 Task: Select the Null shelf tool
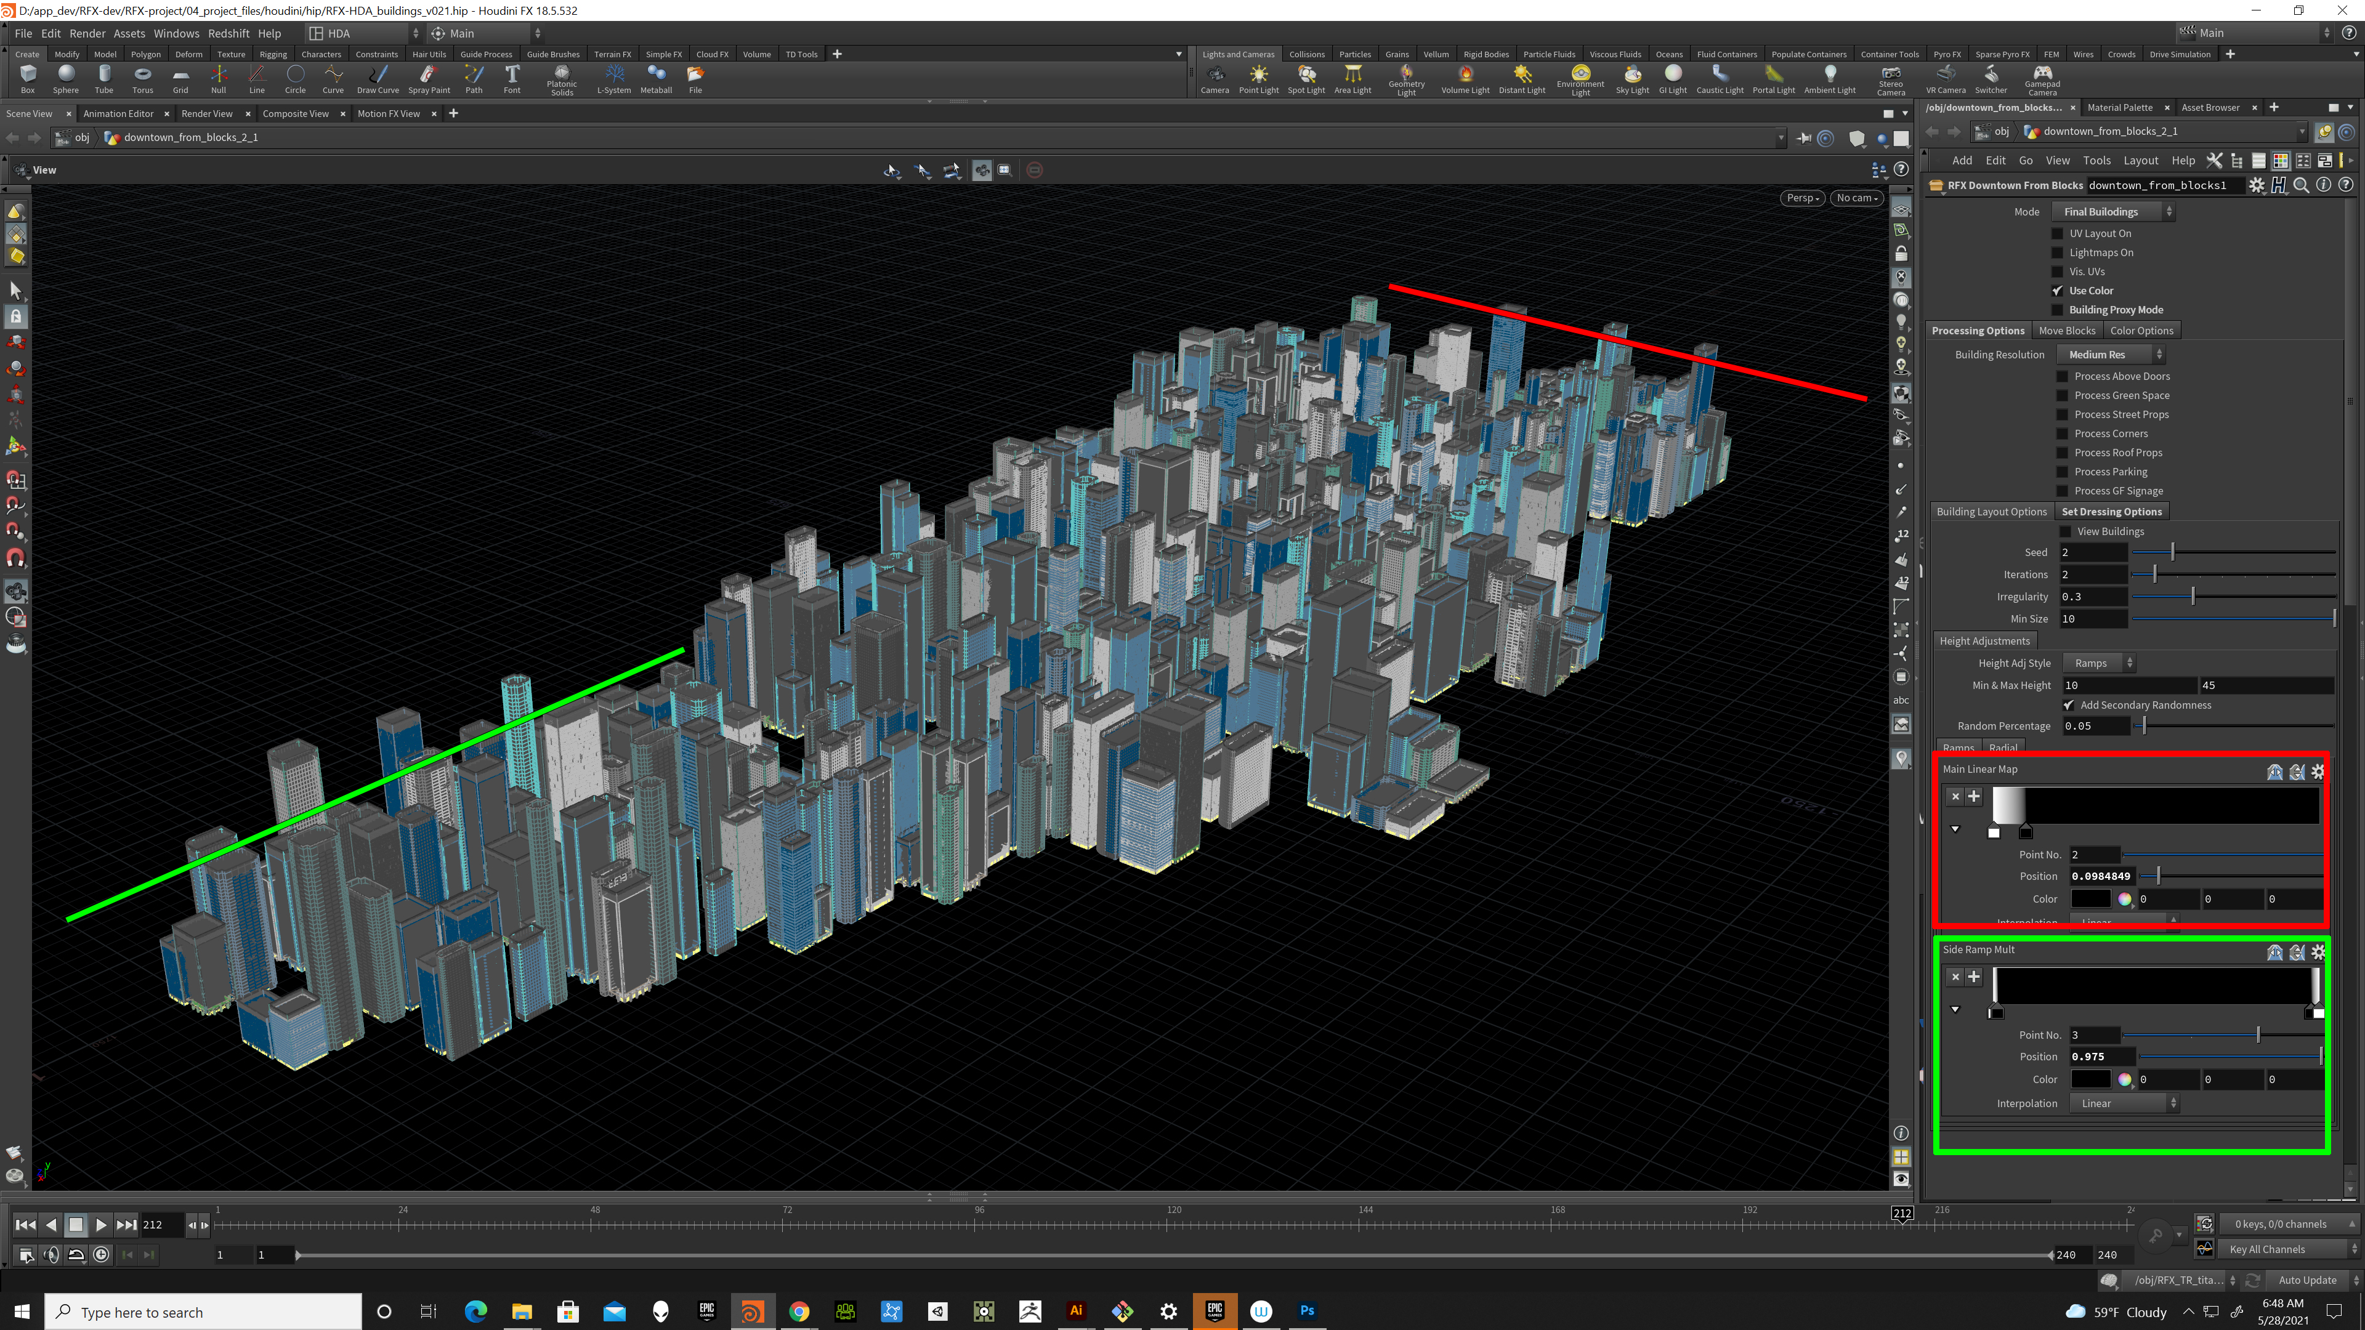click(219, 79)
